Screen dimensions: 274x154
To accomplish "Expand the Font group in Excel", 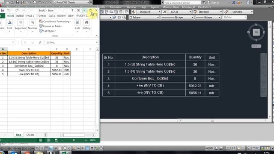I will [x=9, y=26].
